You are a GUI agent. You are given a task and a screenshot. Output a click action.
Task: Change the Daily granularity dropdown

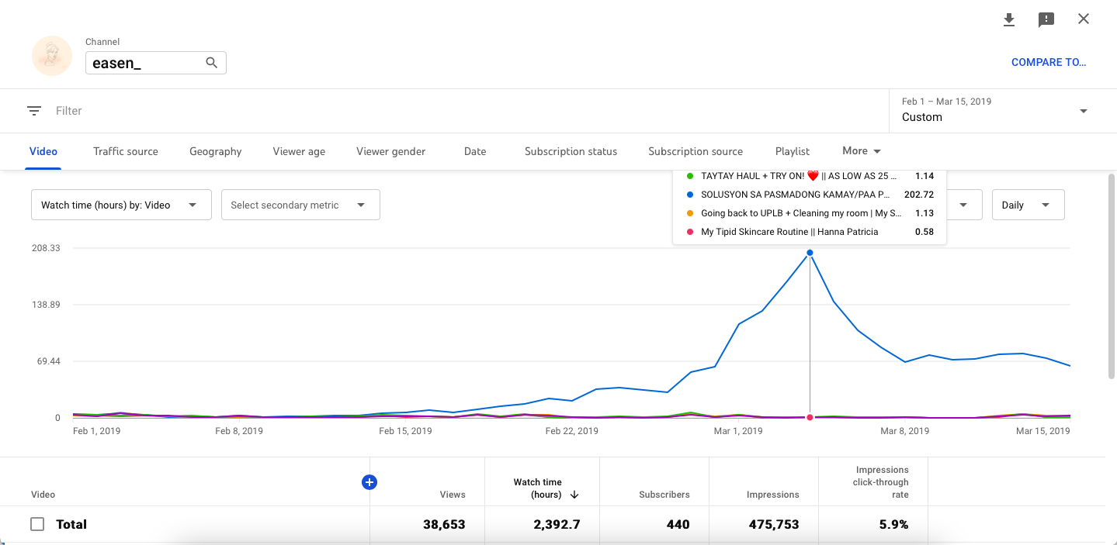click(1028, 205)
